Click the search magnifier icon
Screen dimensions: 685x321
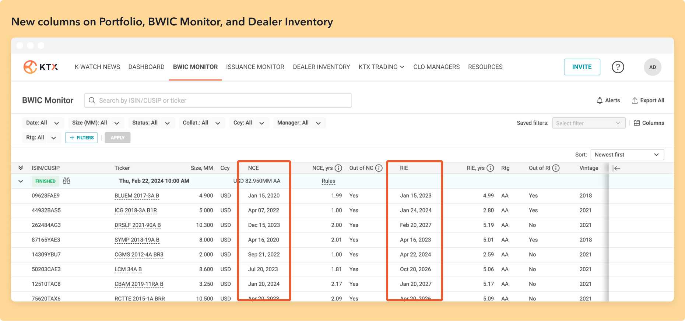point(92,100)
